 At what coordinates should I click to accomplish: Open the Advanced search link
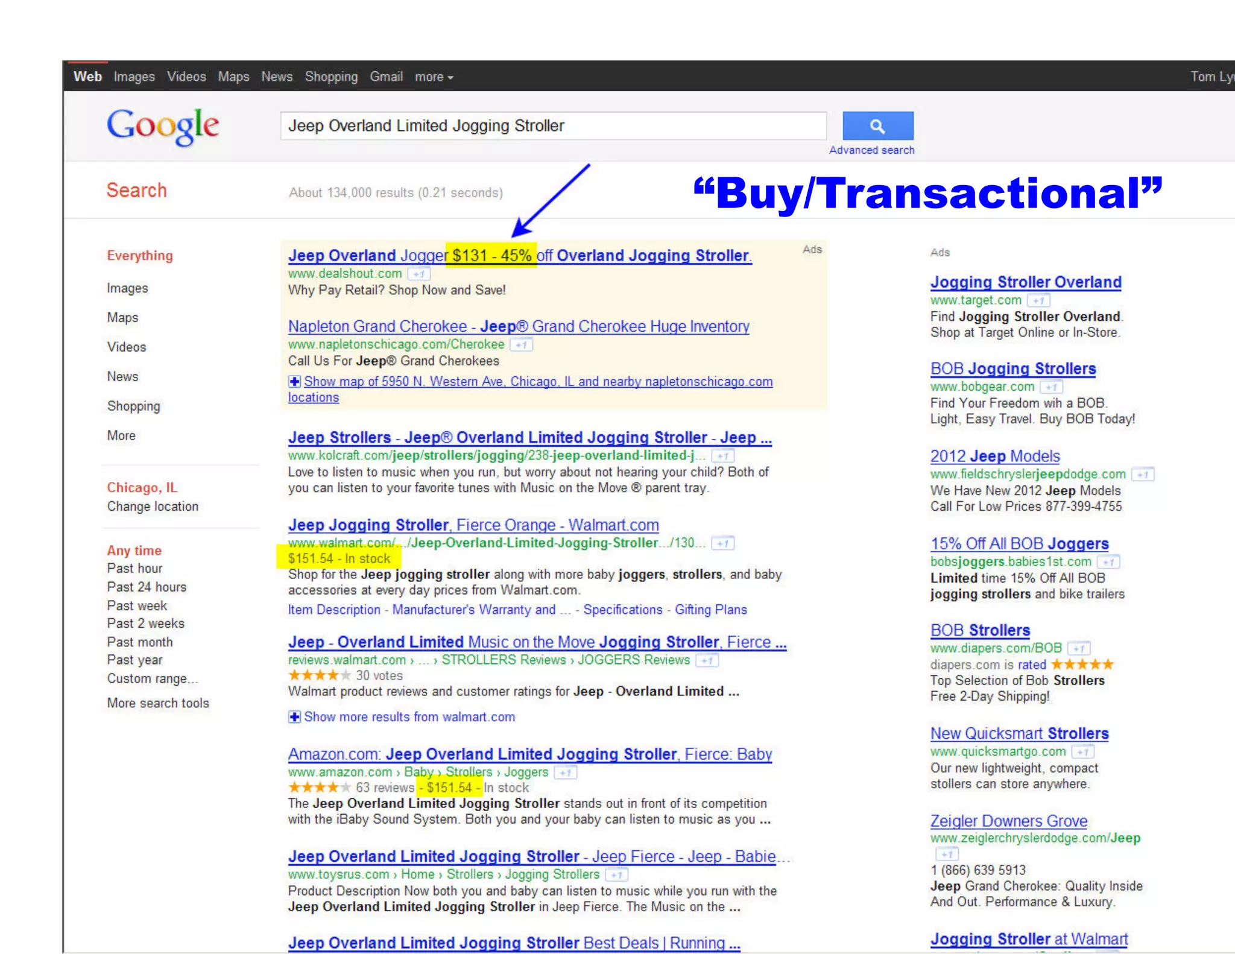872,150
